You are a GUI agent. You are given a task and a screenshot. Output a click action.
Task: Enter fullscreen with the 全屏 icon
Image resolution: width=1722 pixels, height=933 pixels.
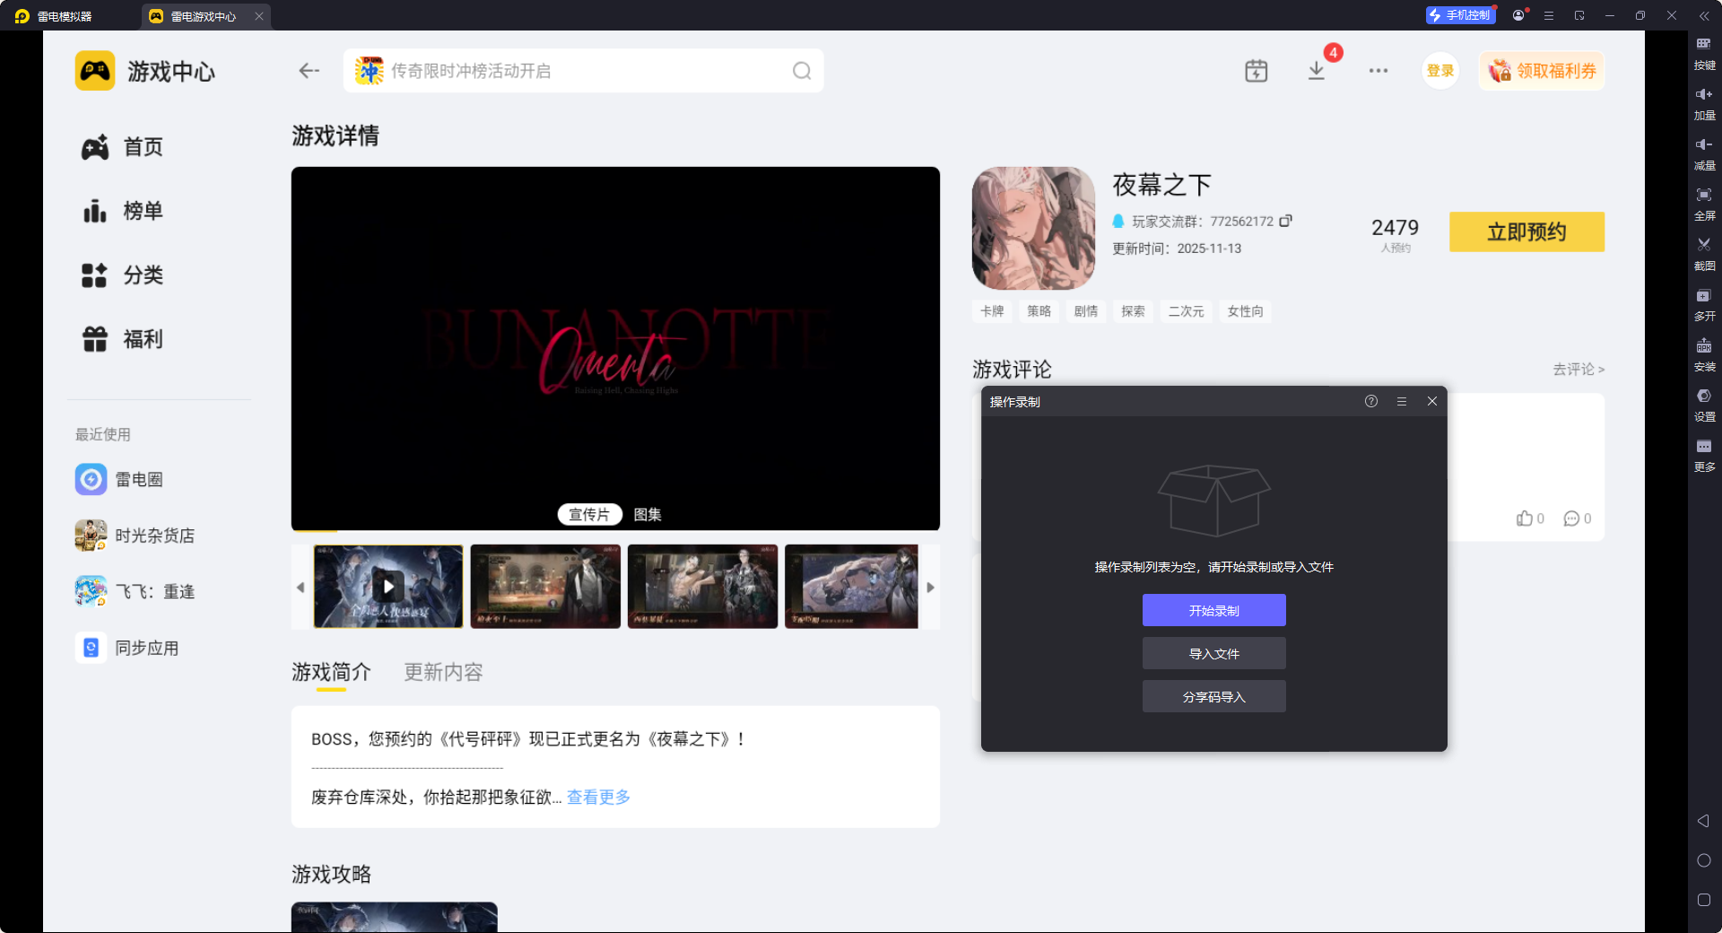pos(1703,204)
